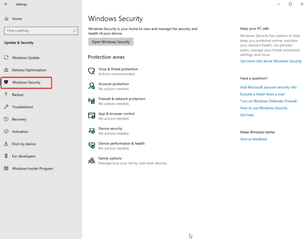The height and width of the screenshot is (239, 308).
Task: Open Device performance & health heart icon
Action: click(92, 145)
